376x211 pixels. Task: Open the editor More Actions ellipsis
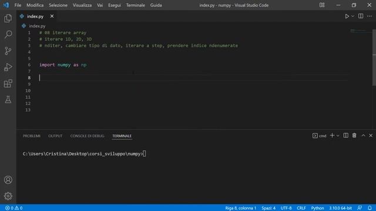click(370, 16)
